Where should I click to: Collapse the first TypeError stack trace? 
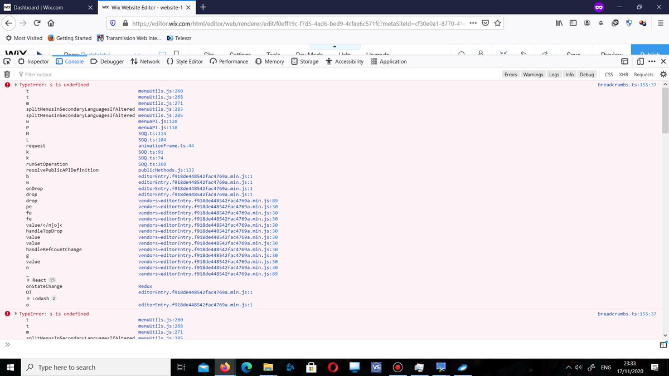tap(16, 85)
